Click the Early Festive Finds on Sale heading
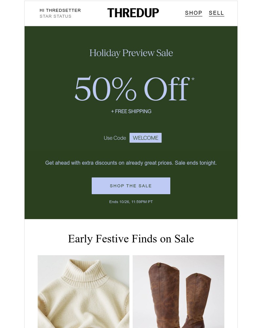Viewport: 262px width, 328px height. point(131,239)
